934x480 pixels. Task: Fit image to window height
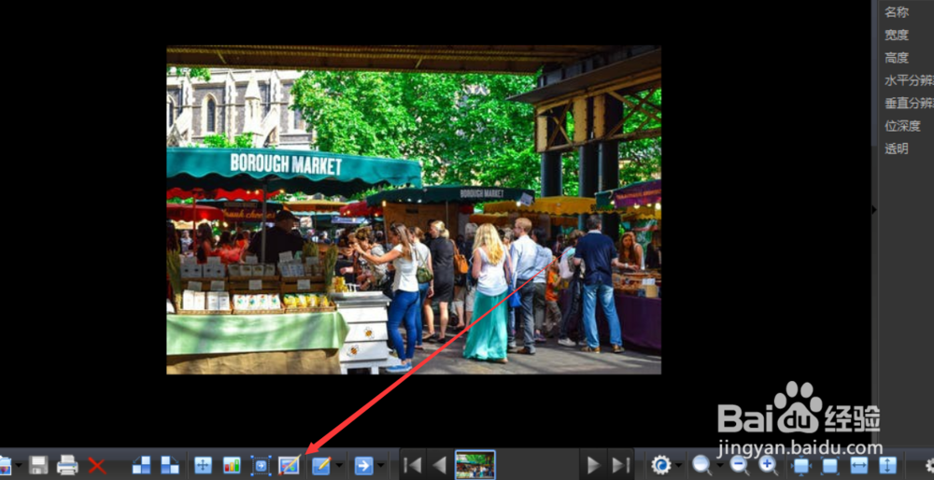[x=887, y=465]
